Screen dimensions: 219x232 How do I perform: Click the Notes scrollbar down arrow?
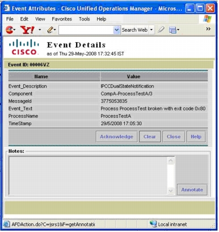click(x=171, y=190)
